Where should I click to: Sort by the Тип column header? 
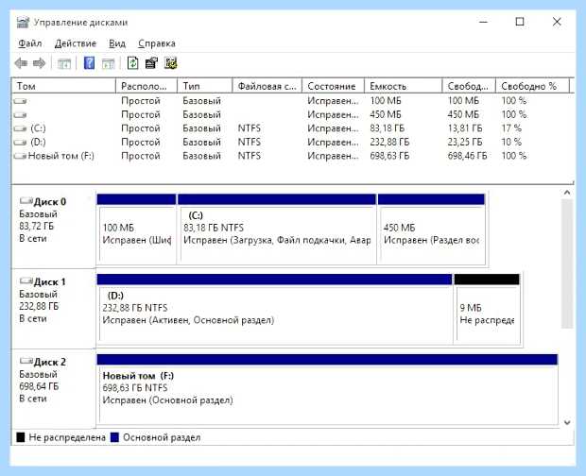tap(205, 86)
